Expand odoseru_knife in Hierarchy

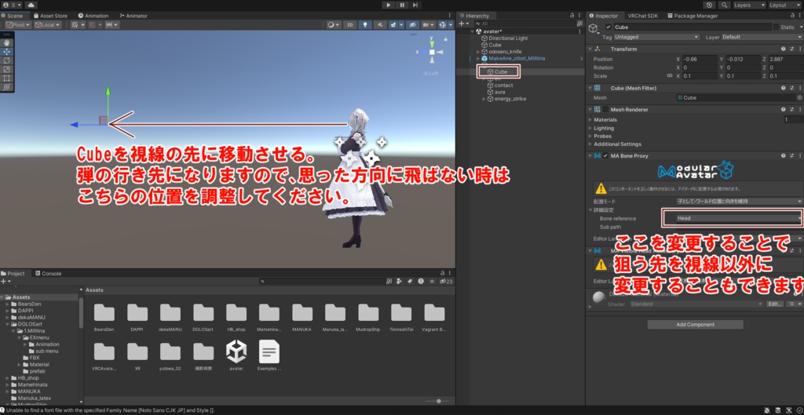[x=478, y=52]
